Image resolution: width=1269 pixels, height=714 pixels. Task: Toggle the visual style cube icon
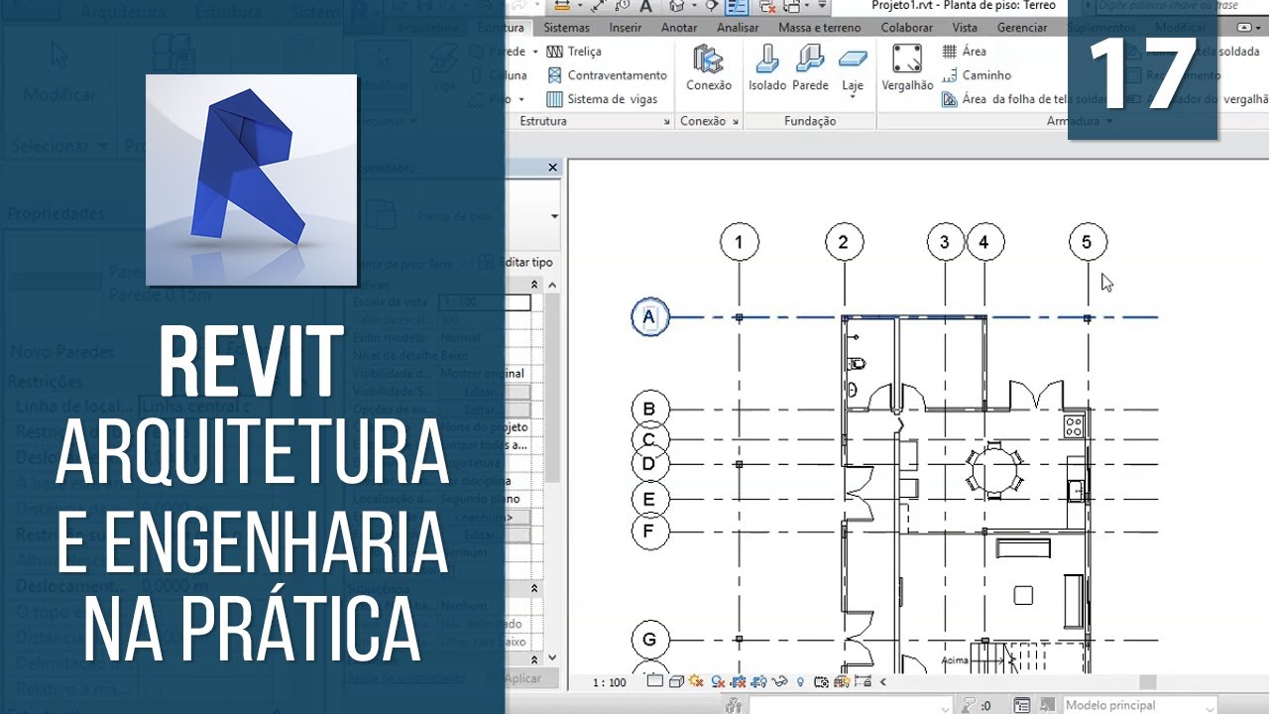(x=675, y=682)
